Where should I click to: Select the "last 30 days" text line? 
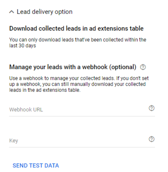(x=22, y=46)
